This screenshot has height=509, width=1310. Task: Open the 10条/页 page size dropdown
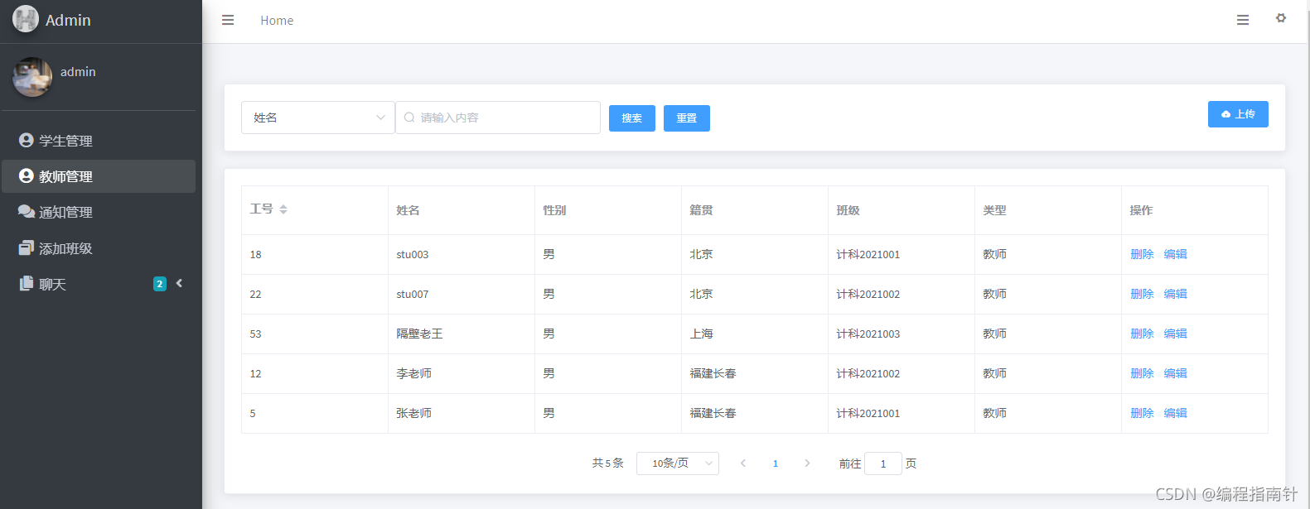tap(678, 463)
